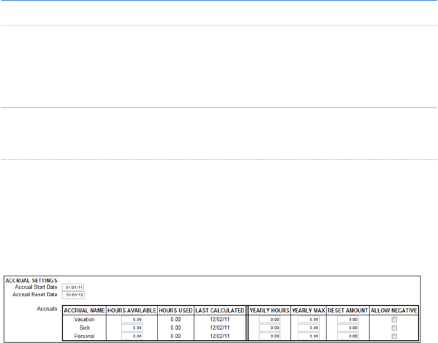Click the Accrual Reset Date label
438x343 pixels.
point(35,295)
